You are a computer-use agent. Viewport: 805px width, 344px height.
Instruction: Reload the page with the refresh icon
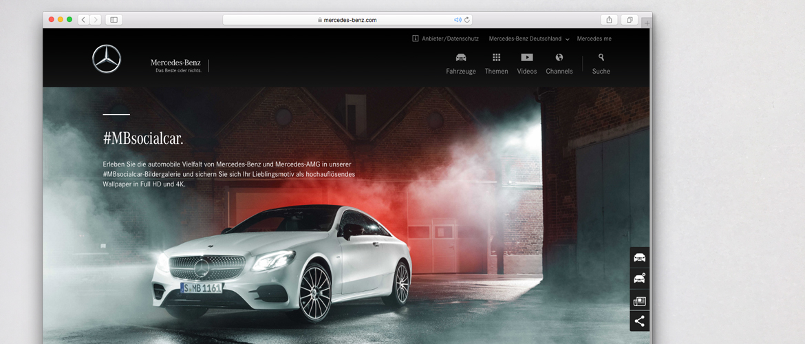tap(466, 19)
